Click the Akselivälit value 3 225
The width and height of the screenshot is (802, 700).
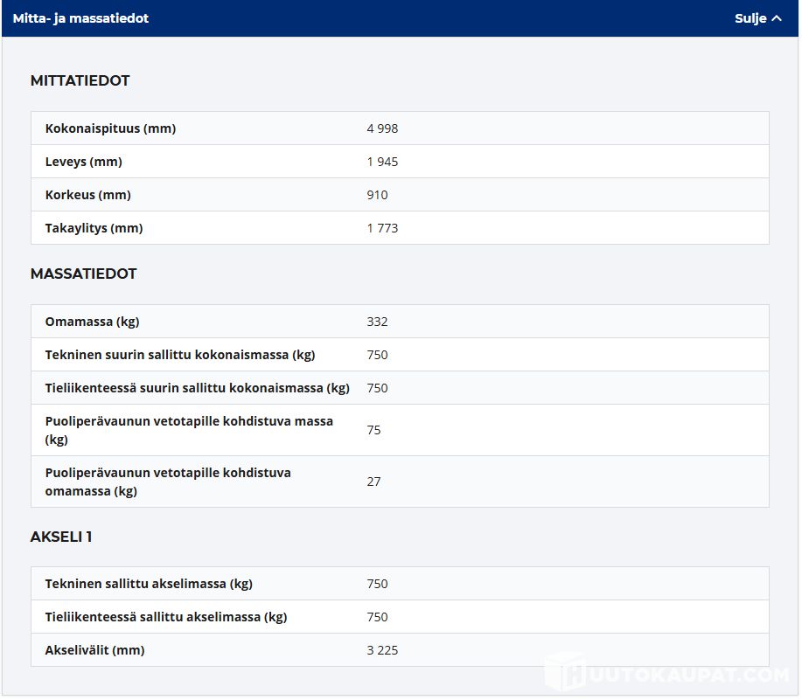[x=382, y=650]
